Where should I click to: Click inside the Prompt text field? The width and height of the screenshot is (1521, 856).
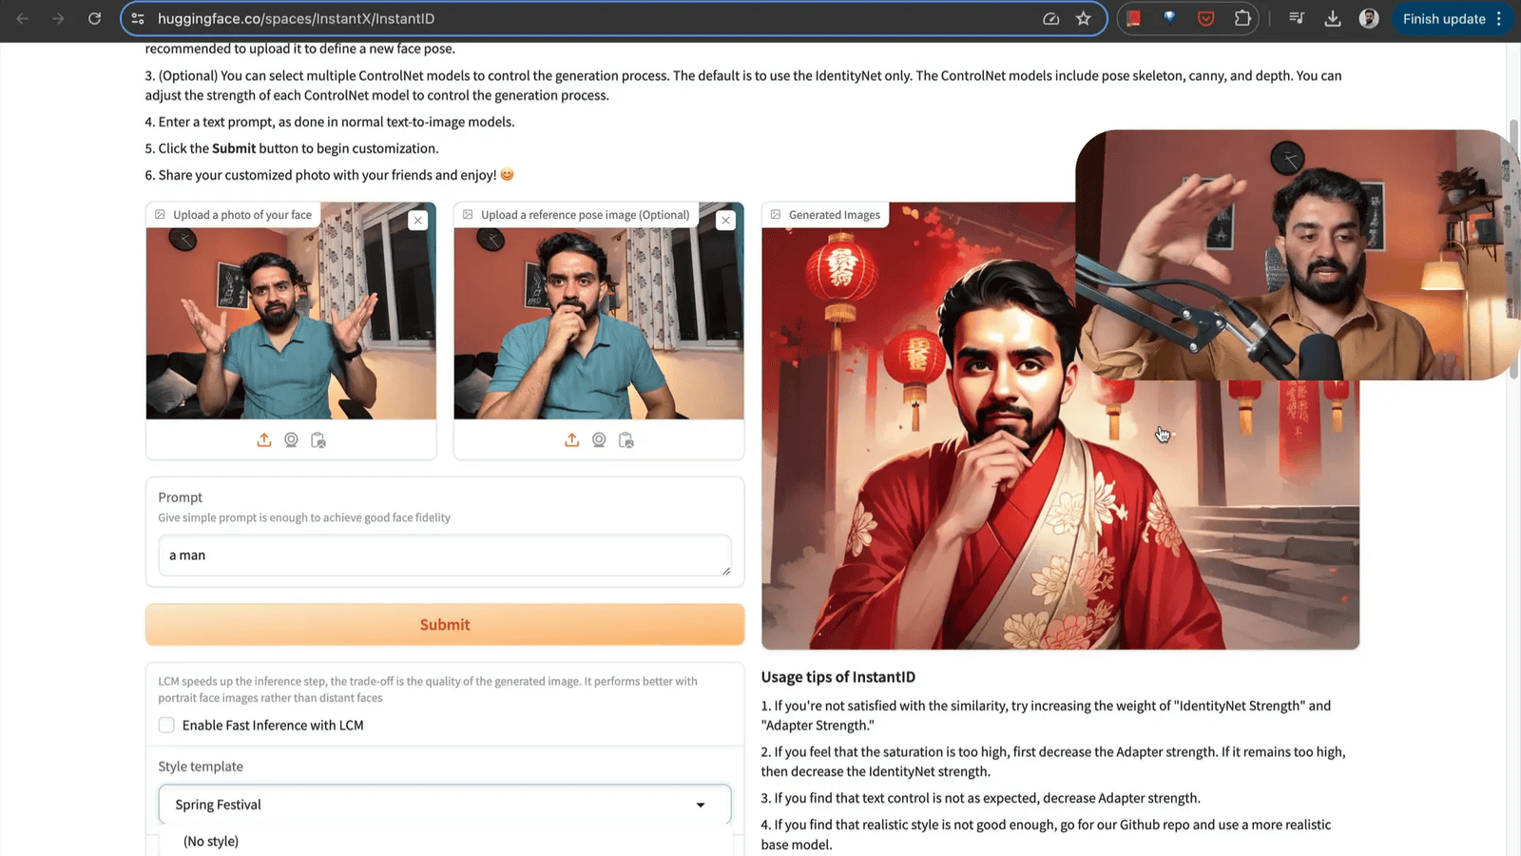click(444, 555)
